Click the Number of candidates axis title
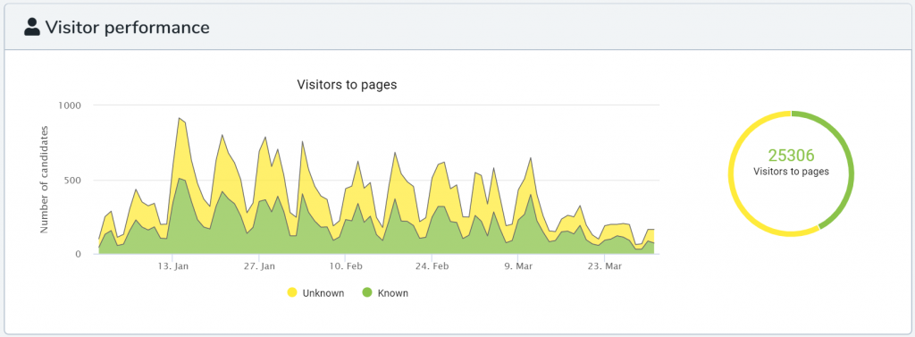915x337 pixels. [45, 180]
